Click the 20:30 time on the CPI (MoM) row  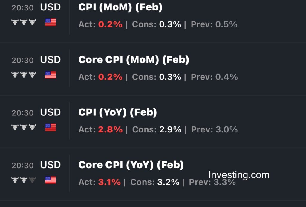(x=22, y=8)
